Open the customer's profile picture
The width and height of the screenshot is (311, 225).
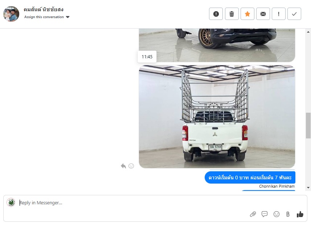(11, 14)
